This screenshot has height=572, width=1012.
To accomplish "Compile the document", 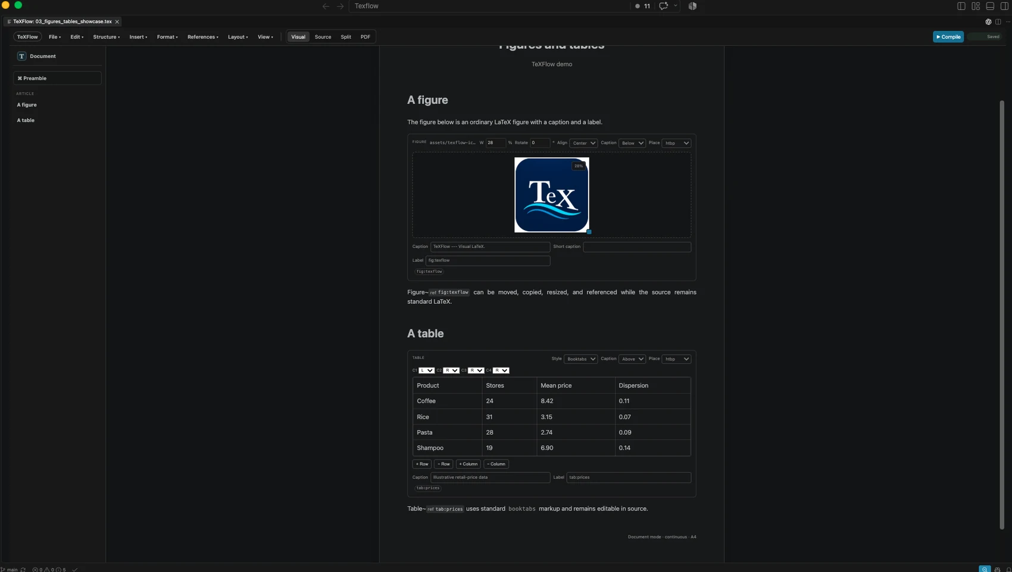I will click(948, 37).
